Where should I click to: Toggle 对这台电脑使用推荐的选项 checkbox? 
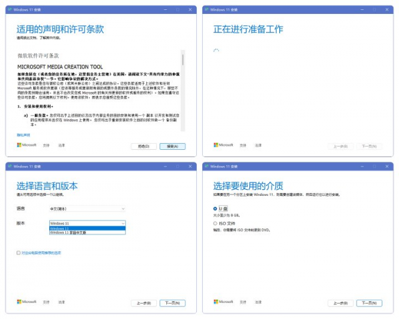coord(19,253)
